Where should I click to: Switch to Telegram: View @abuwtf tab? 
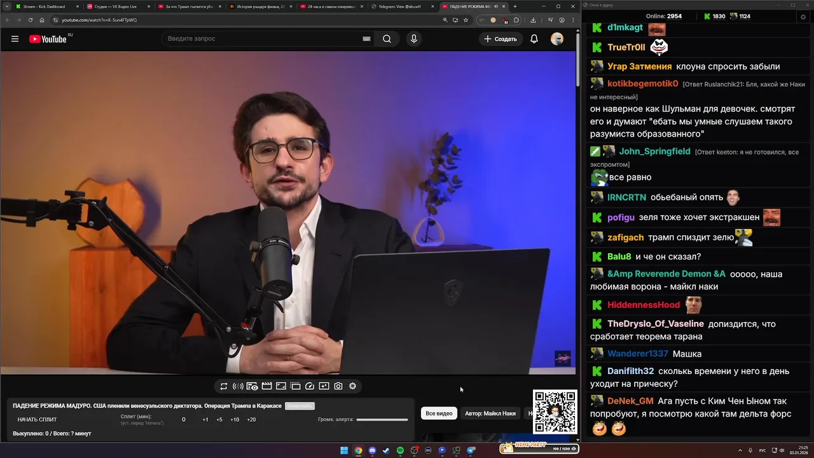point(403,6)
